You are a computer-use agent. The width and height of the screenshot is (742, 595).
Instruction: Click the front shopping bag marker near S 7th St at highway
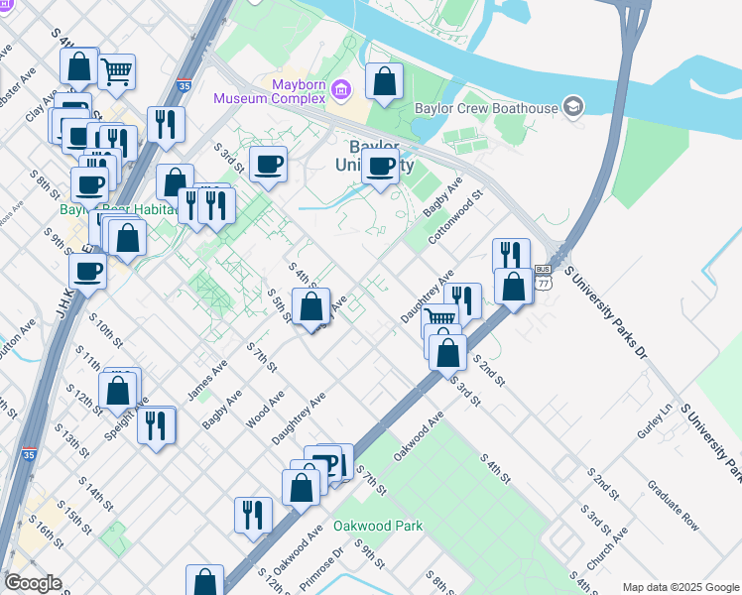302,489
